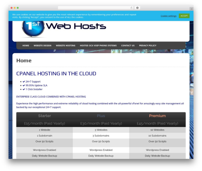The height and width of the screenshot is (171, 202).
Task: Click the 3 Subdomains cell
Action: pyautogui.click(x=101, y=136)
